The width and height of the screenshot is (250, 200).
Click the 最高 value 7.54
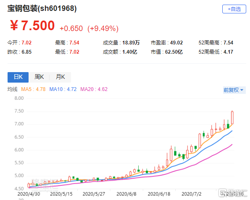click(x=74, y=43)
